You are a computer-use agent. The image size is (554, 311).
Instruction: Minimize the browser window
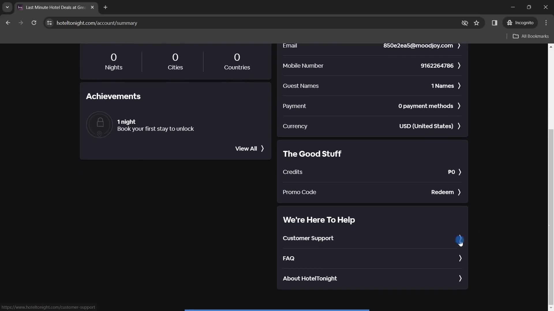tap(513, 7)
